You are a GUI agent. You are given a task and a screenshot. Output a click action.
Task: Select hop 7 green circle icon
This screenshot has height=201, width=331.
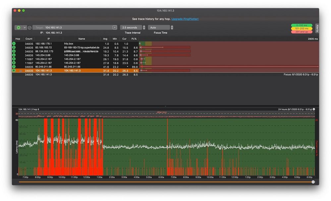(14, 67)
